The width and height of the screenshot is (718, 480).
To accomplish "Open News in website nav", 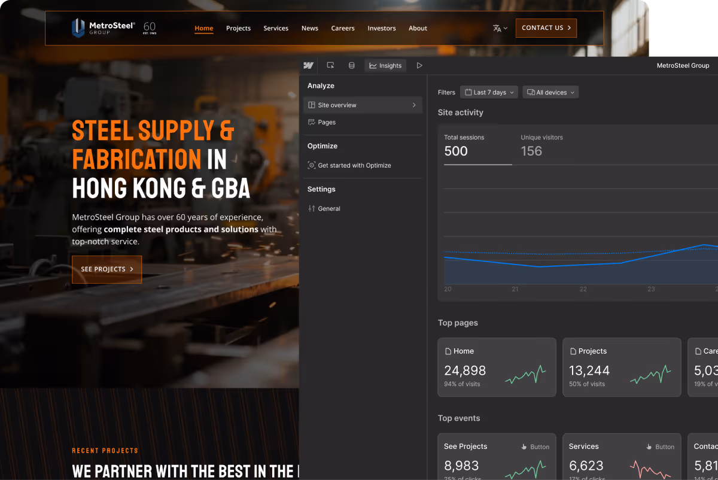I will (310, 28).
